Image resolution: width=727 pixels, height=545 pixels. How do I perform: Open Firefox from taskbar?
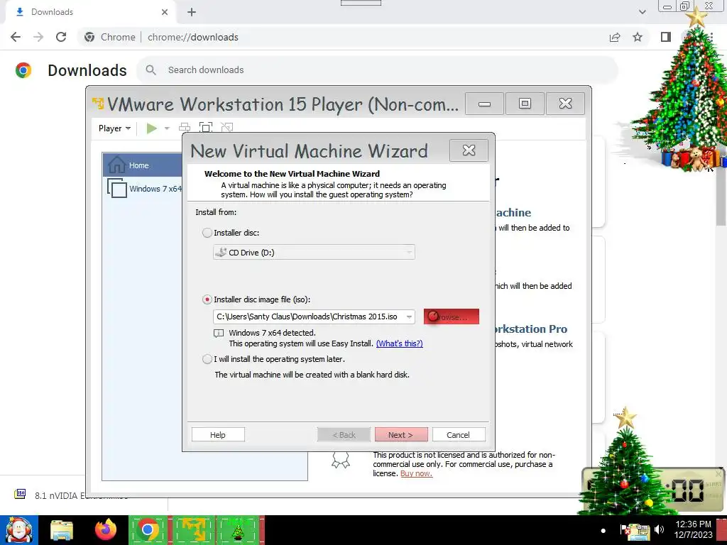coord(106,529)
